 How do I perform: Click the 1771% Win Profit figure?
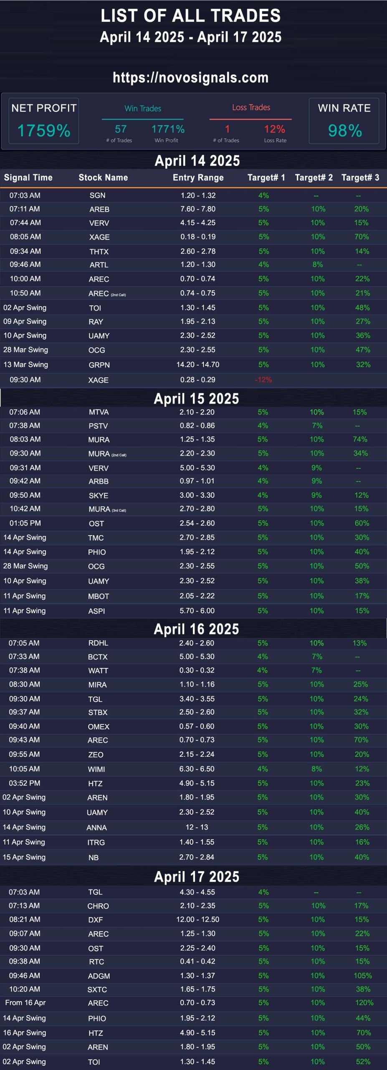(168, 129)
